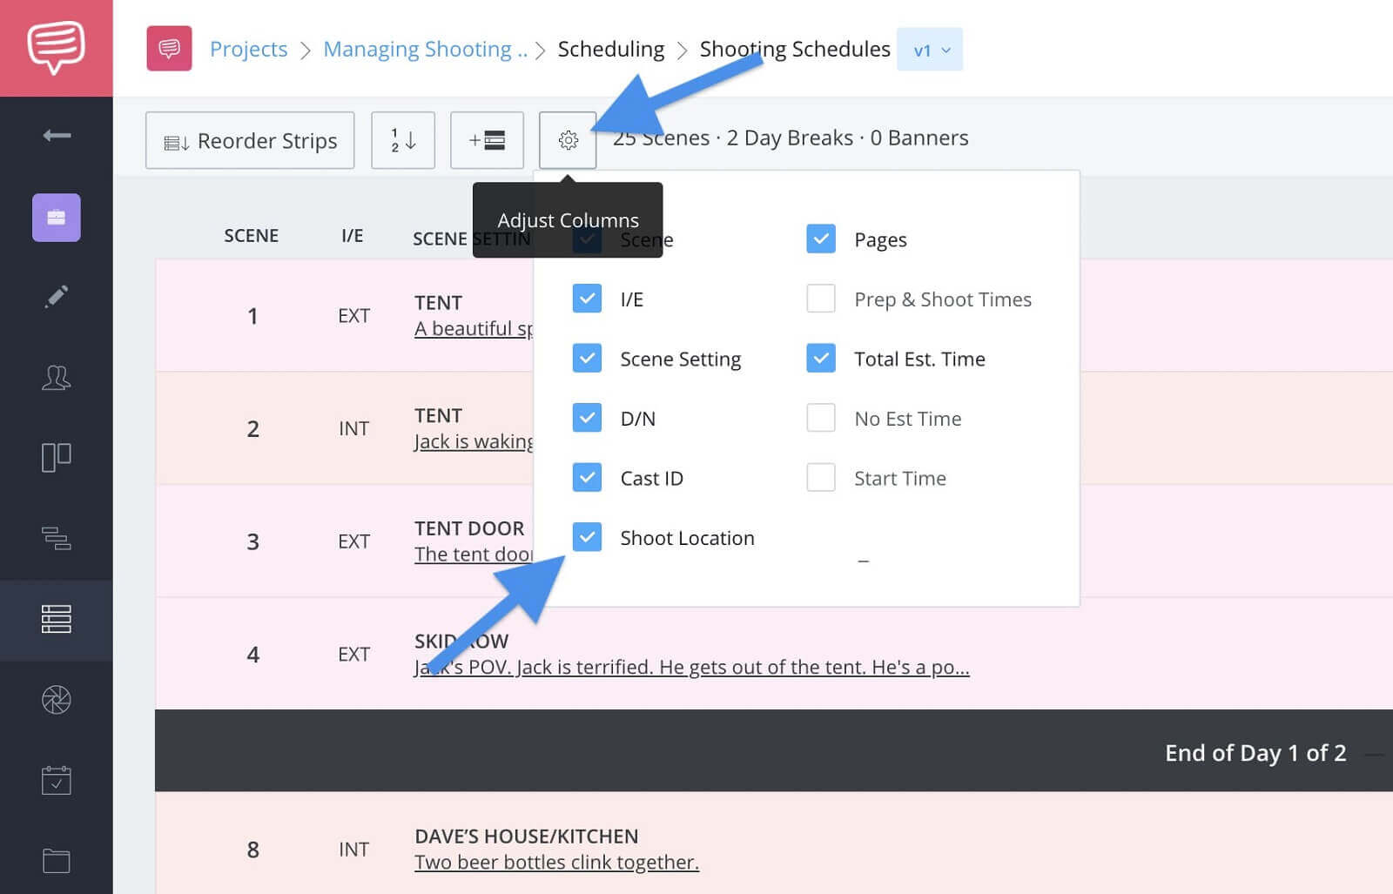Uncheck the Scene Setting column checkbox
Image resolution: width=1393 pixels, height=894 pixels.
(587, 358)
